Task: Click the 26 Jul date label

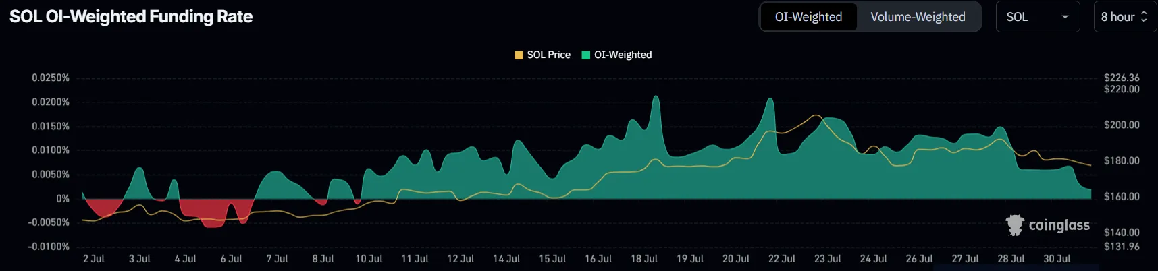Action: (919, 259)
